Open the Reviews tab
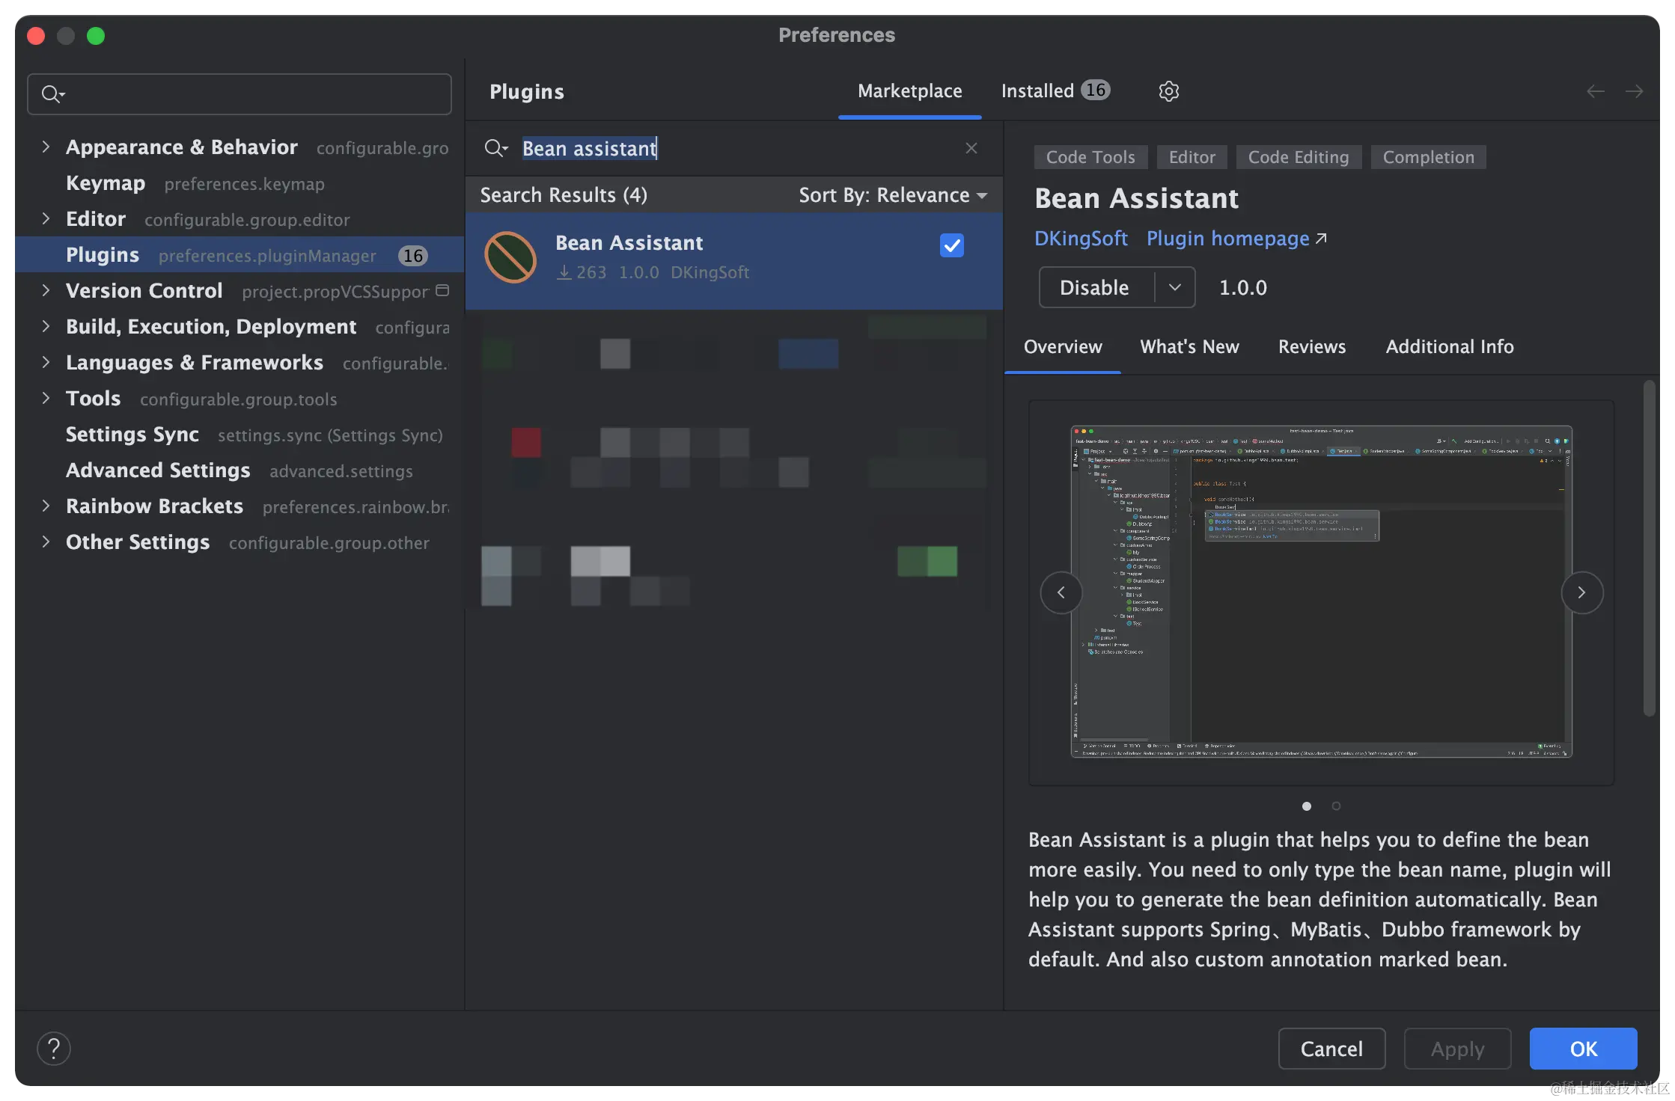Image resolution: width=1675 pixels, height=1101 pixels. 1311,347
